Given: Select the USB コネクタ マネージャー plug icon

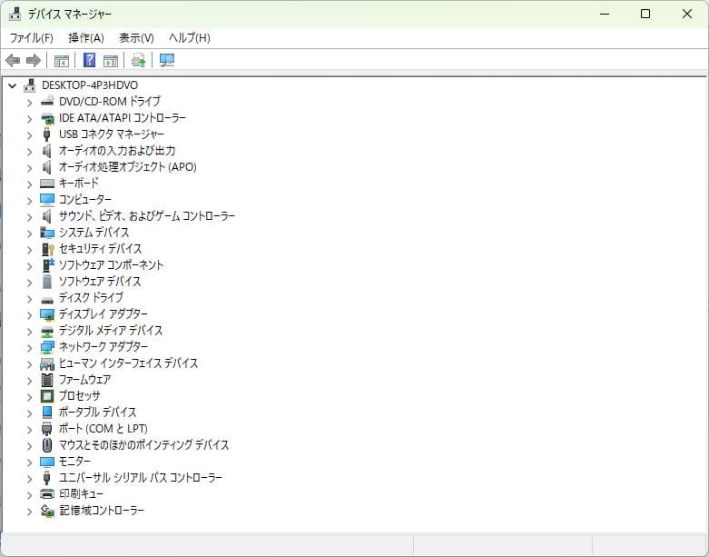Looking at the screenshot, I should 46,134.
